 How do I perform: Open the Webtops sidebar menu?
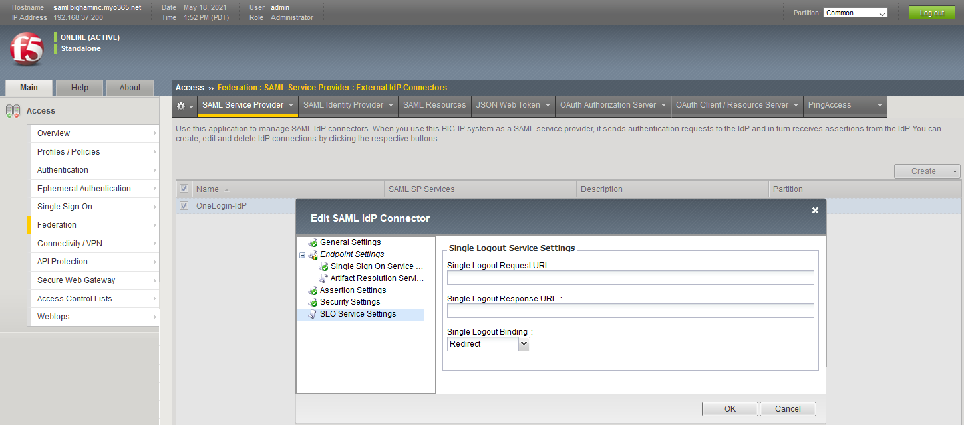point(94,317)
